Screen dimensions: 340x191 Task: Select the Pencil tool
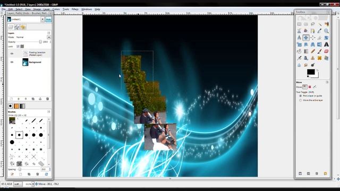click(313, 51)
